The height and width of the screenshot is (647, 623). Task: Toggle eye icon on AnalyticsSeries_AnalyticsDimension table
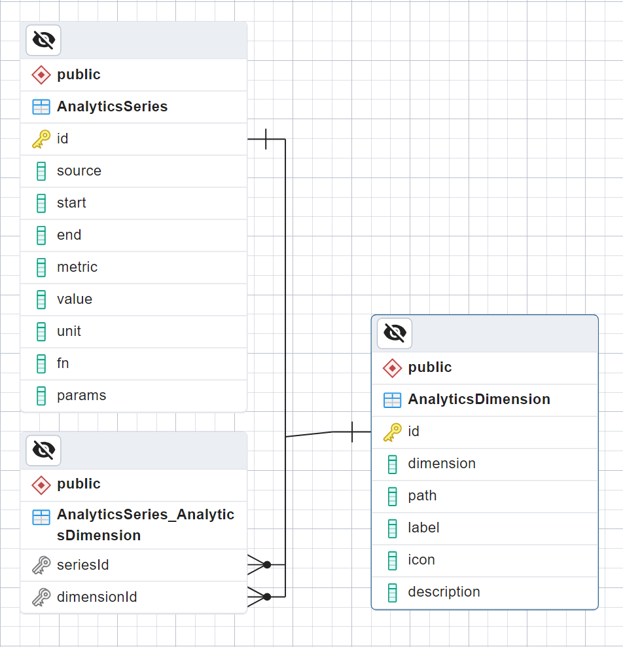pyautogui.click(x=43, y=450)
